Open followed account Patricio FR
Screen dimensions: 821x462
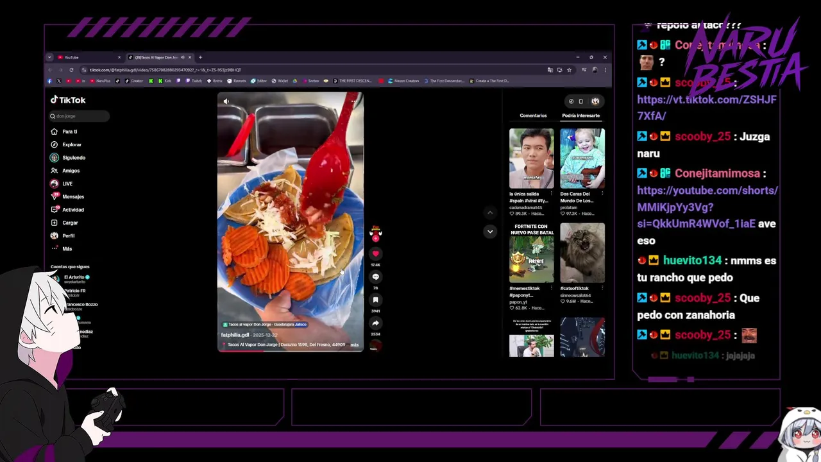click(72, 292)
